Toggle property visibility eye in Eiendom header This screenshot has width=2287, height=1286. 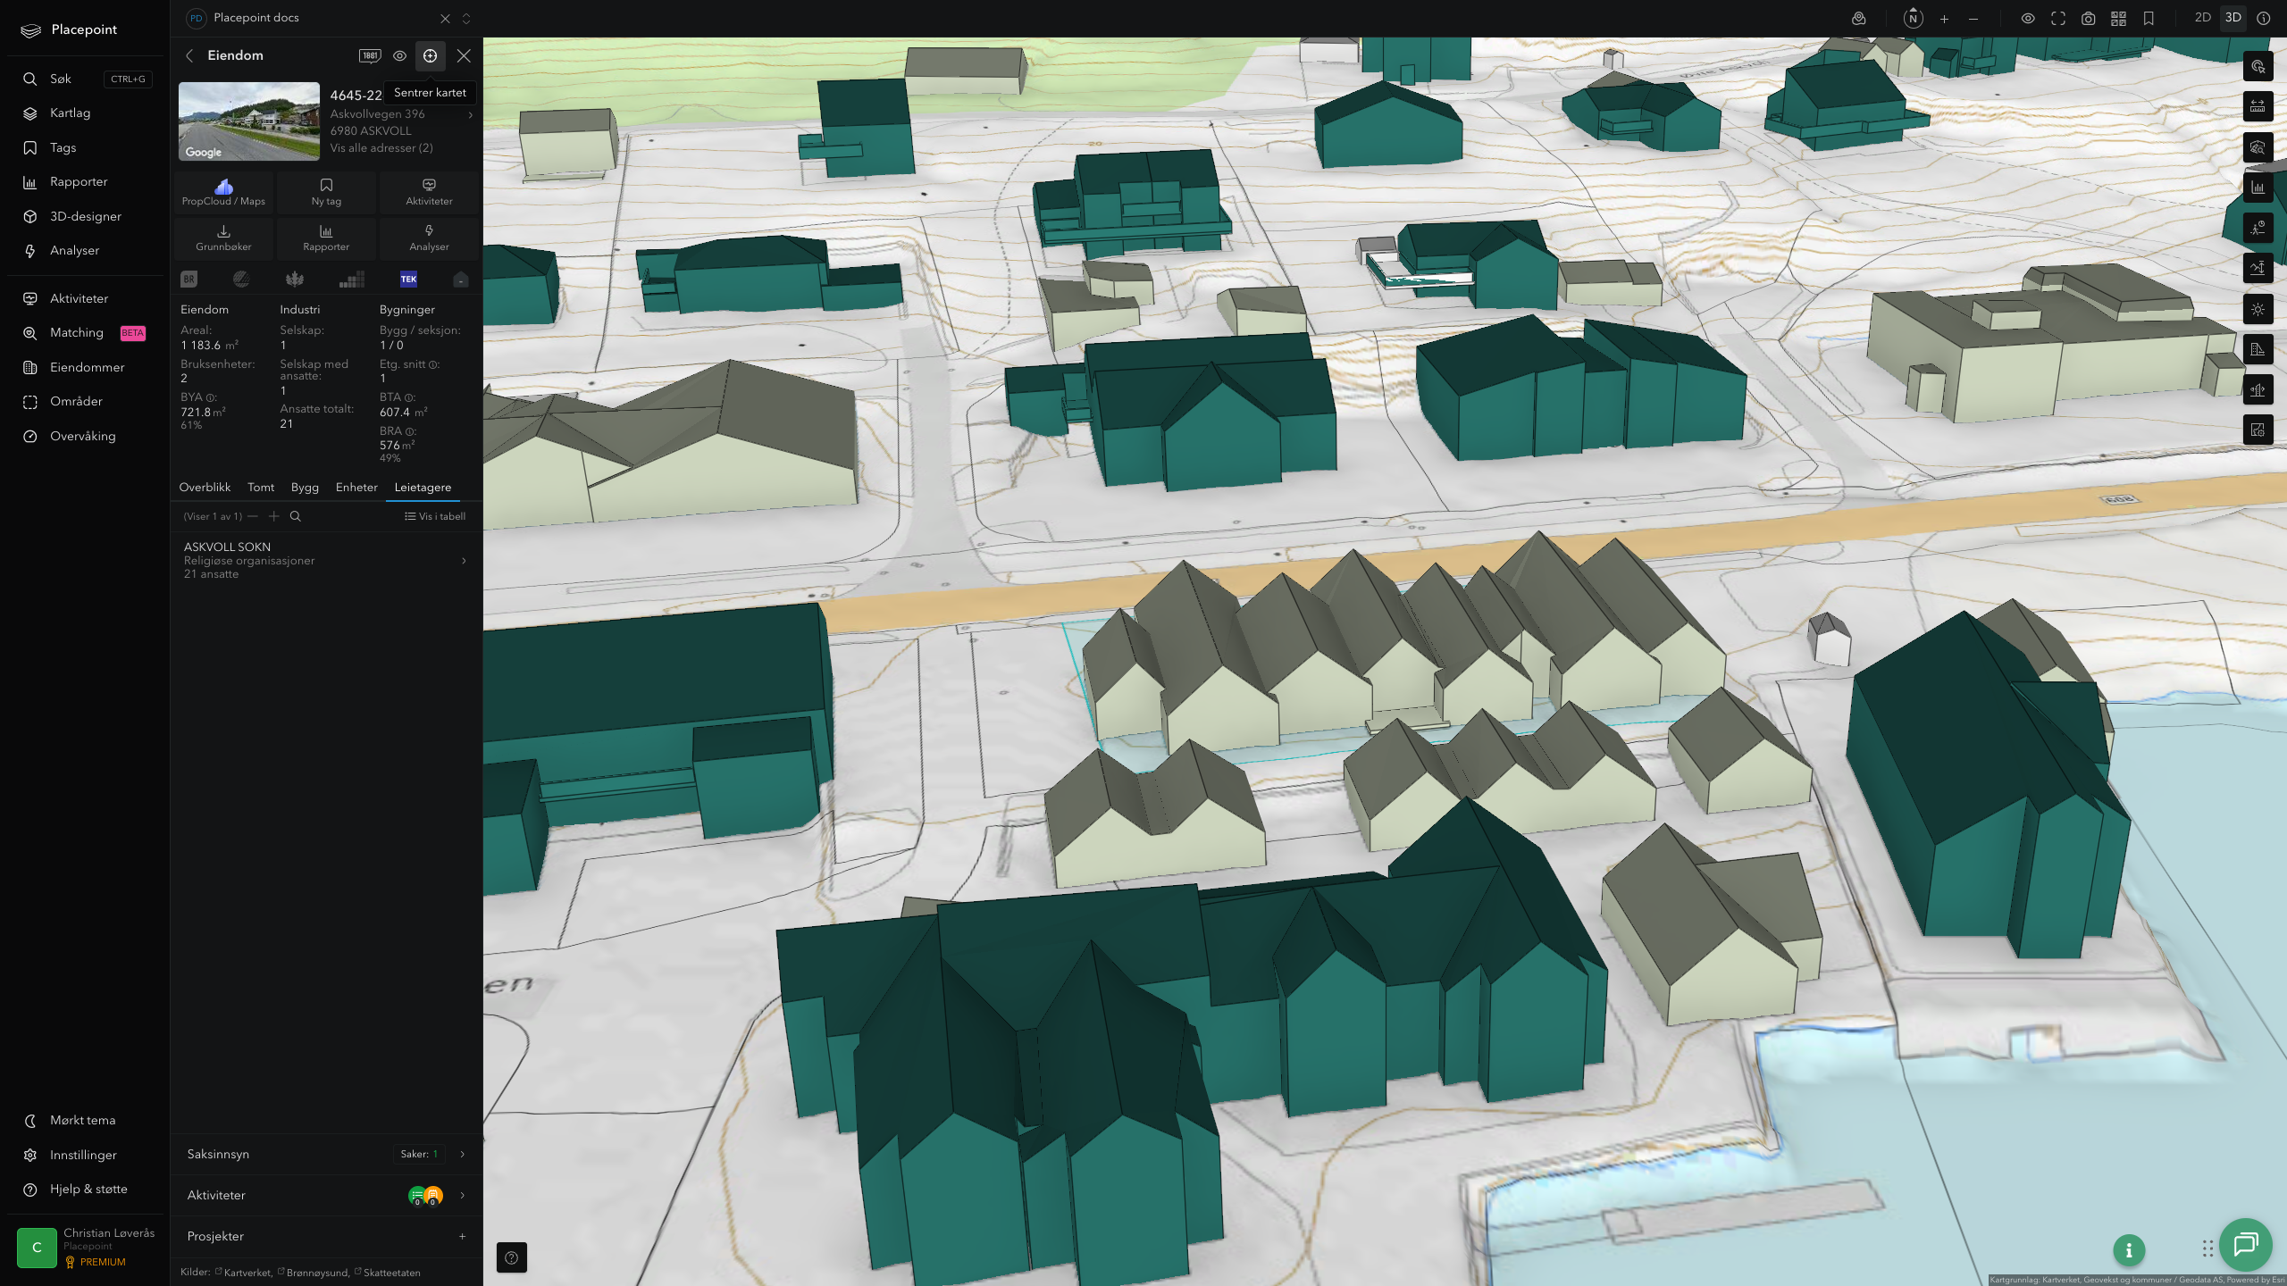(399, 55)
